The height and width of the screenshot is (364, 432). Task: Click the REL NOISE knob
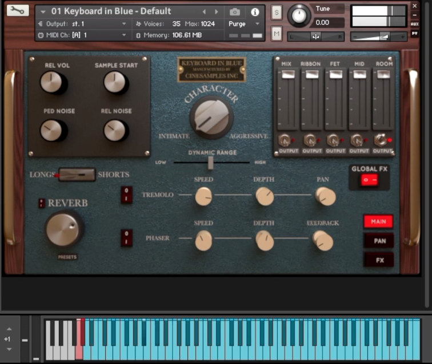[115, 130]
